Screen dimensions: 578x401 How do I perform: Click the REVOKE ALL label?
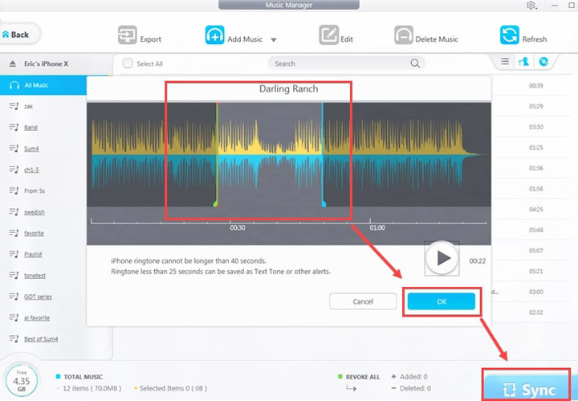(x=362, y=377)
